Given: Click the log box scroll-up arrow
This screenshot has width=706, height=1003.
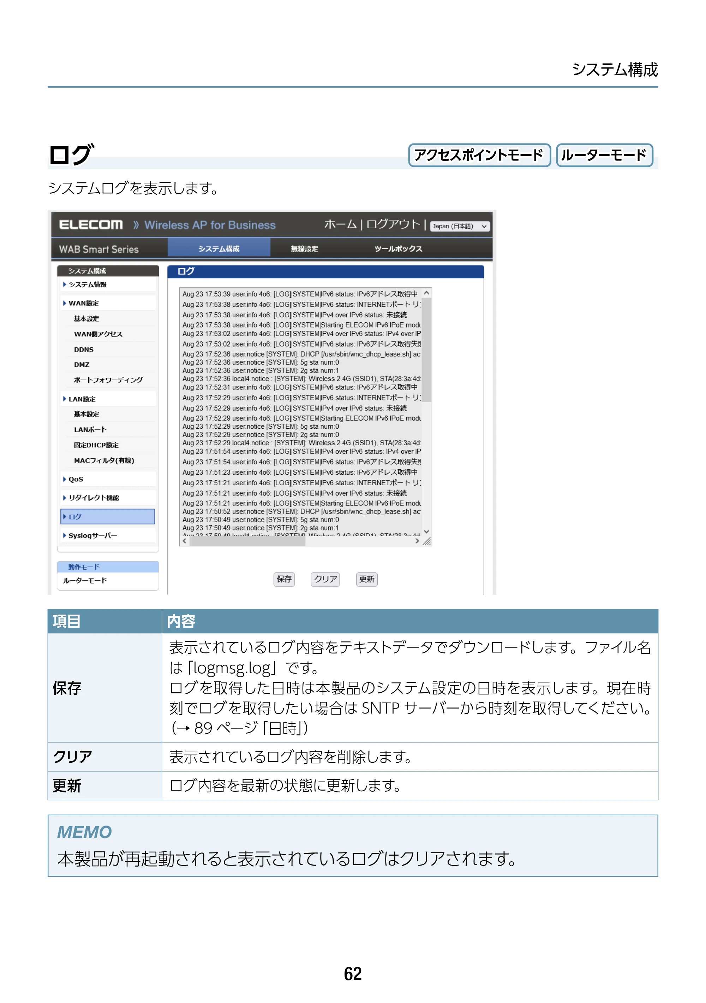Looking at the screenshot, I should tap(427, 293).
